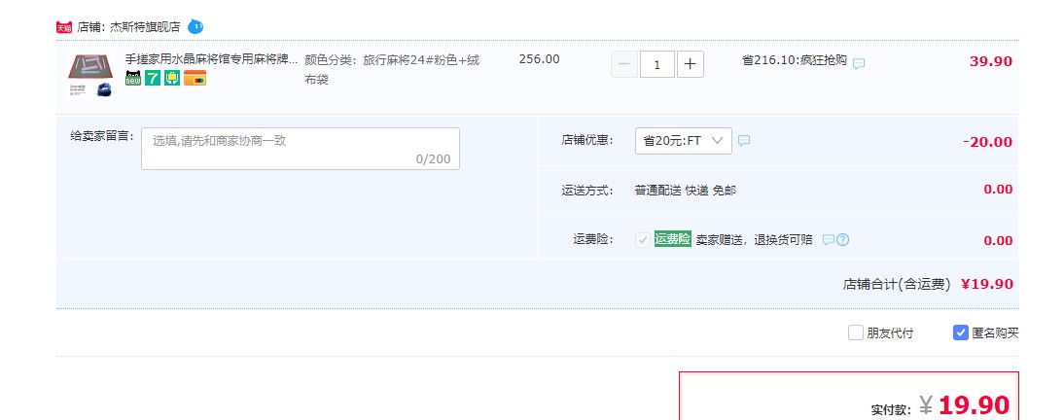1064x420 pixels.
Task: Click the comment bubble icon beside 疯狂抢购
Action: point(859,64)
